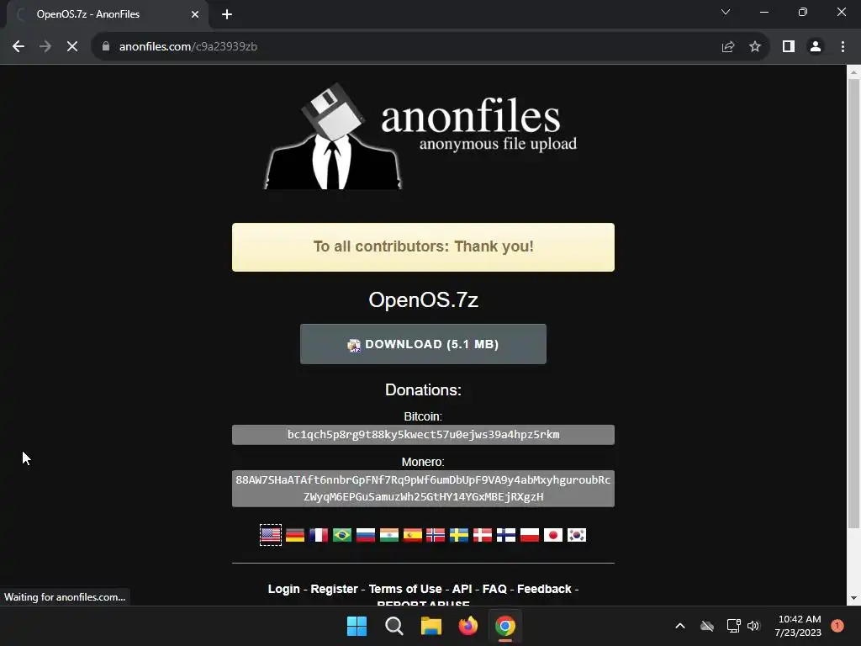Open the Windows Start menu

point(357,626)
